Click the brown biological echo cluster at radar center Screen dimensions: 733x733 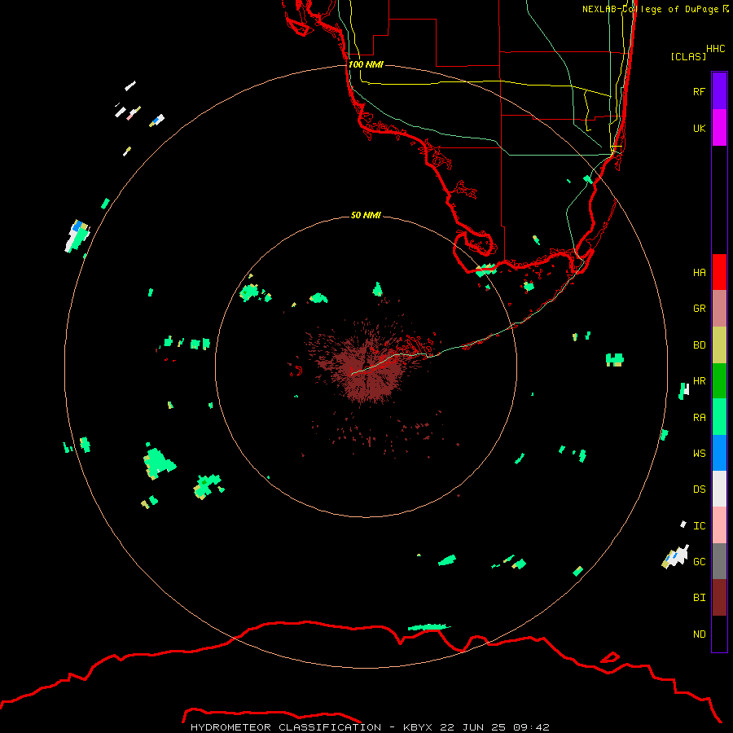367,367
